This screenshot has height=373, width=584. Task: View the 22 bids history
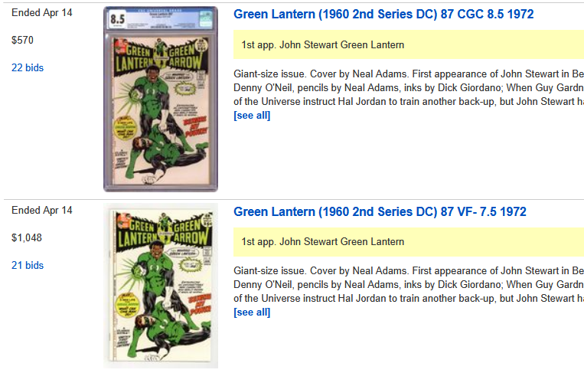coord(28,68)
